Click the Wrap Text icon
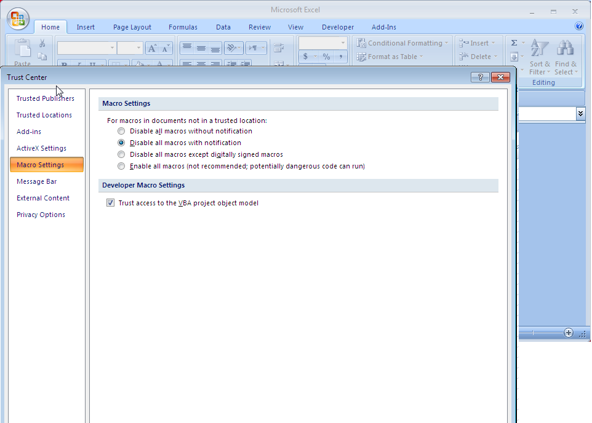 (279, 47)
